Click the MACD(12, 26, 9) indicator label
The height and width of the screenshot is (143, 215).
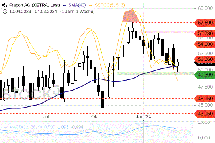coord(25,127)
